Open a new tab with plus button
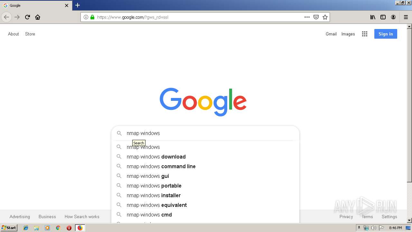412x232 pixels. [78, 5]
